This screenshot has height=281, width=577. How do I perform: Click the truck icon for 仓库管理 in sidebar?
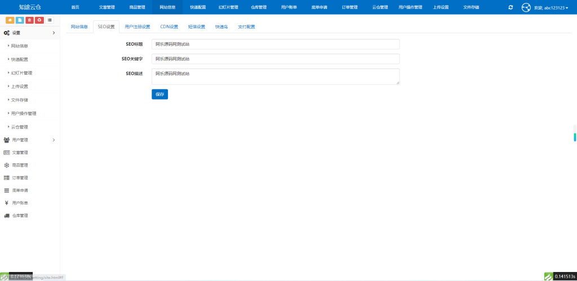(x=7, y=216)
